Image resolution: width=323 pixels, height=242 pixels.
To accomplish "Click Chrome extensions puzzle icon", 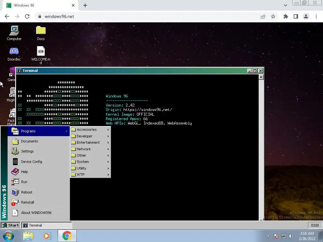I will click(x=285, y=16).
